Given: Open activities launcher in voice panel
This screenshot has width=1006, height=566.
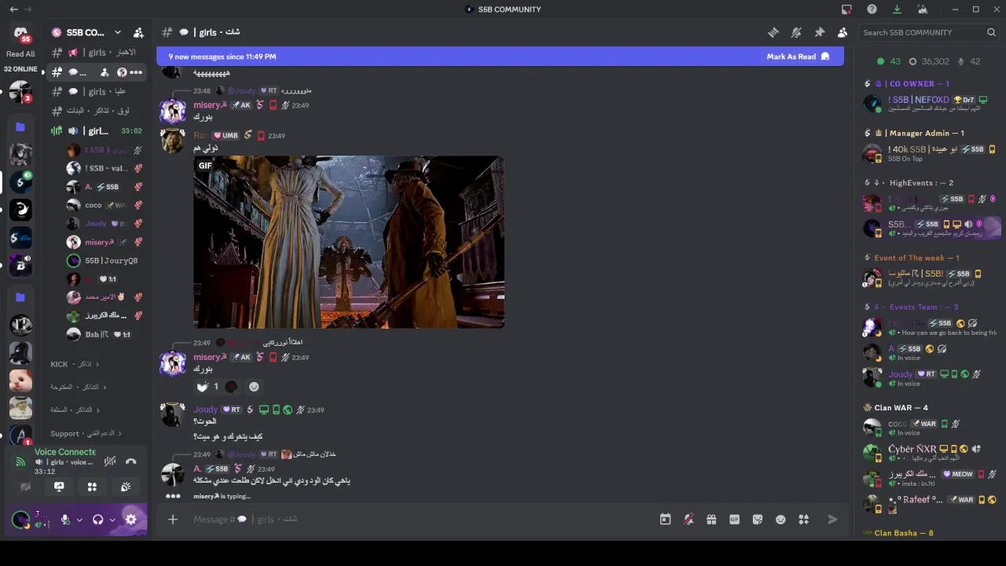Looking at the screenshot, I should pos(92,487).
